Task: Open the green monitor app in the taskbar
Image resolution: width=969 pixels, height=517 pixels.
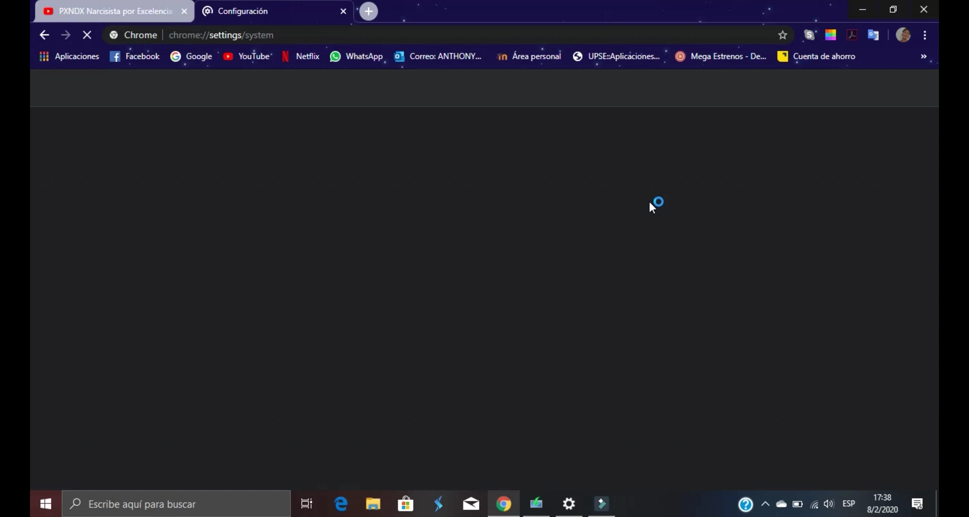Action: click(537, 504)
